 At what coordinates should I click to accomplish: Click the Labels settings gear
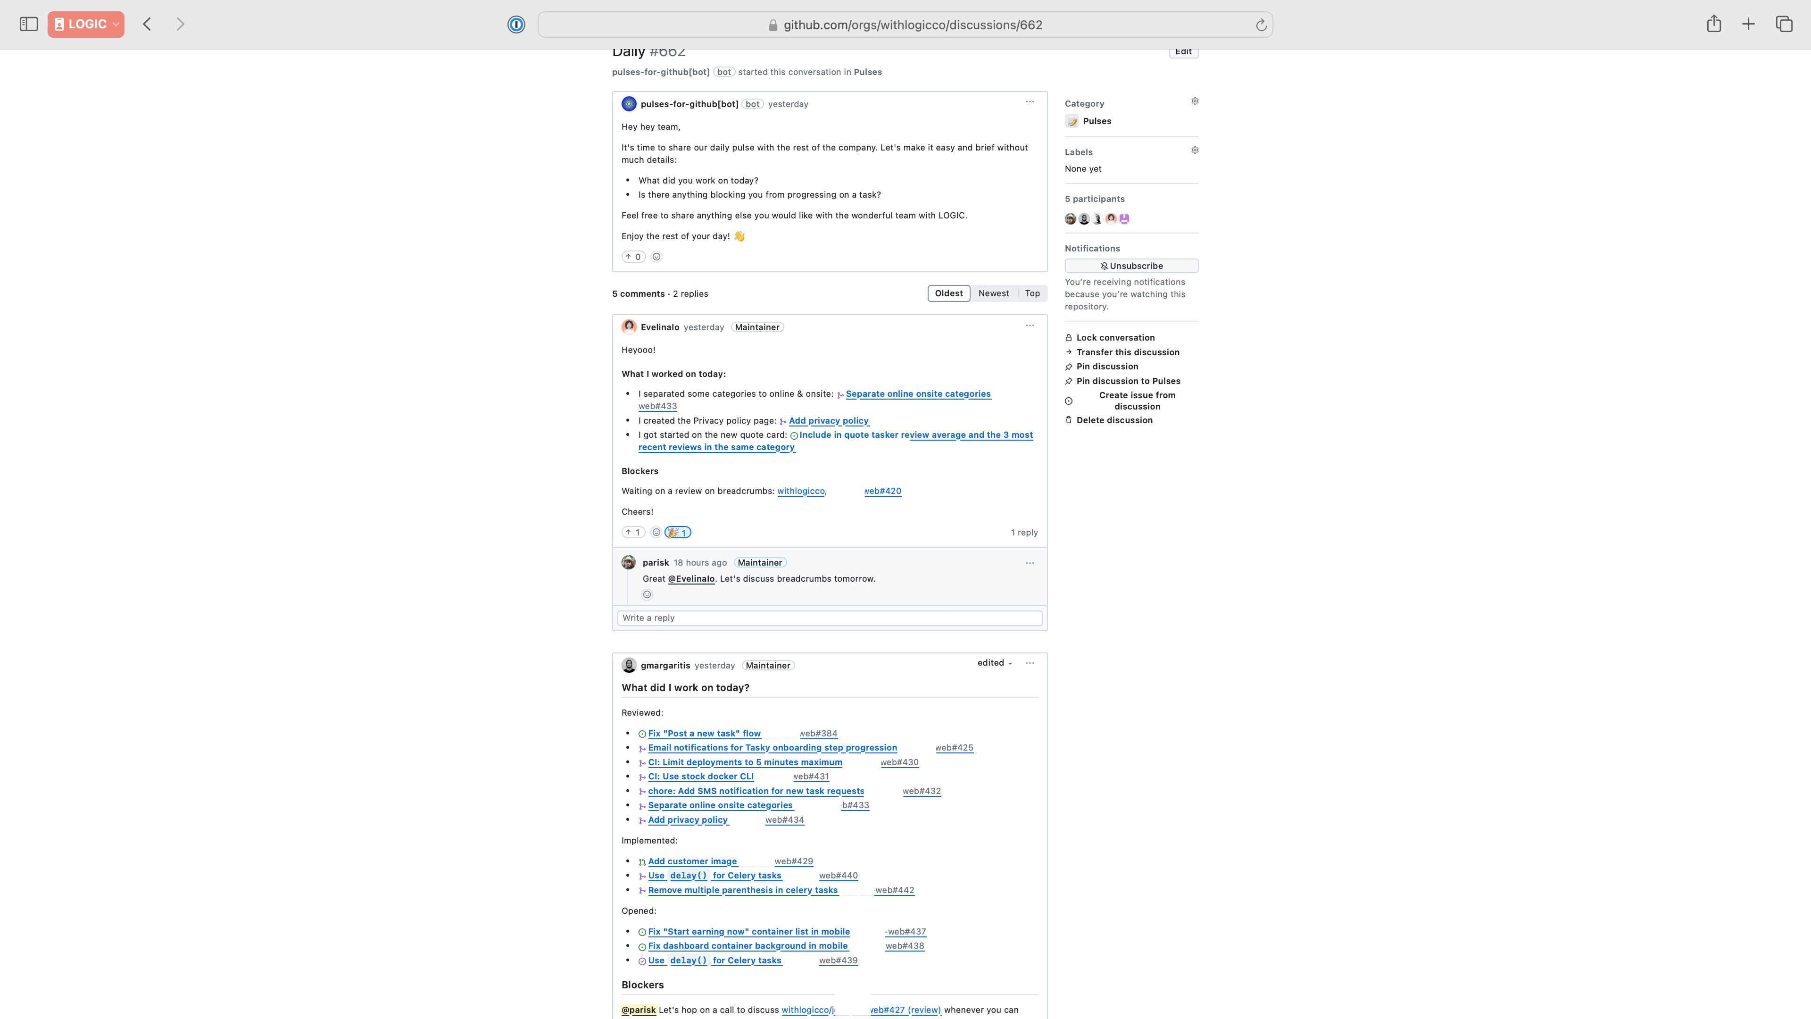tap(1195, 150)
